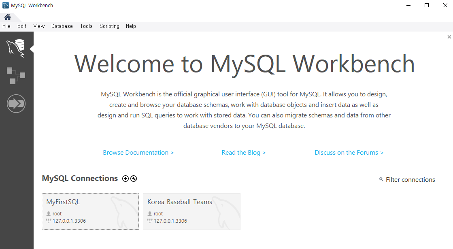Open the Home tab icon
The height and width of the screenshot is (249, 453).
8,17
